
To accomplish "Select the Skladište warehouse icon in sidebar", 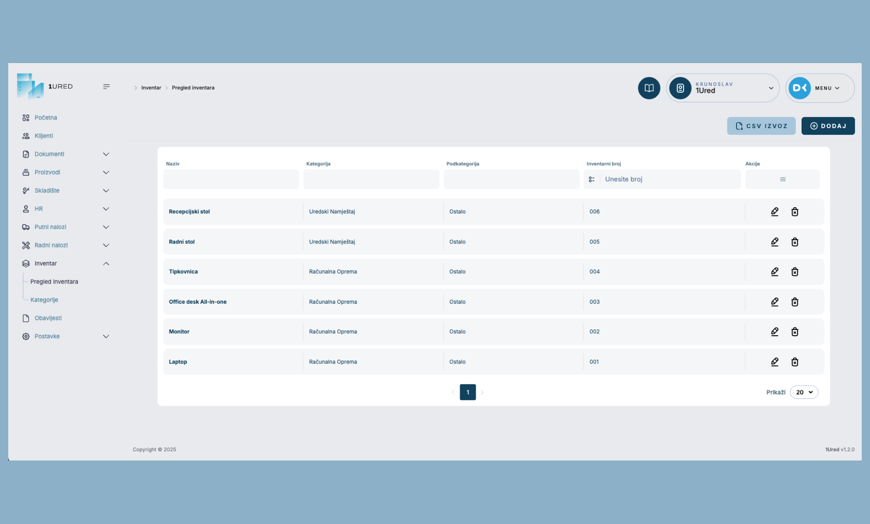I will [x=26, y=190].
